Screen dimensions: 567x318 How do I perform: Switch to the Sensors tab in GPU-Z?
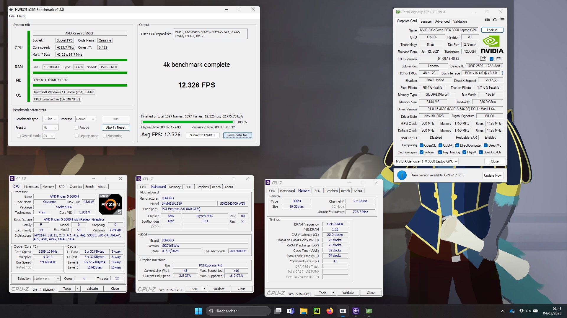426,21
